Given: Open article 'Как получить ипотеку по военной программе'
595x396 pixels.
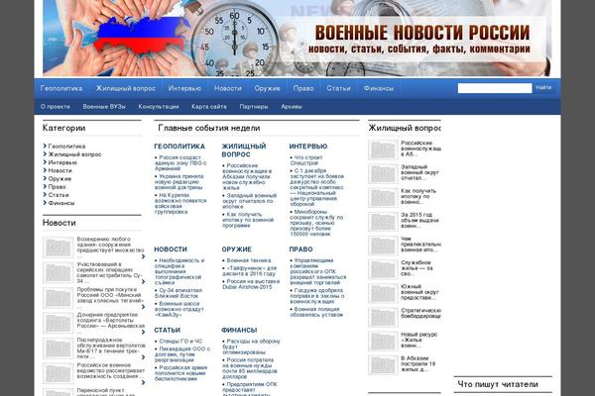Looking at the screenshot, I should [x=248, y=220].
